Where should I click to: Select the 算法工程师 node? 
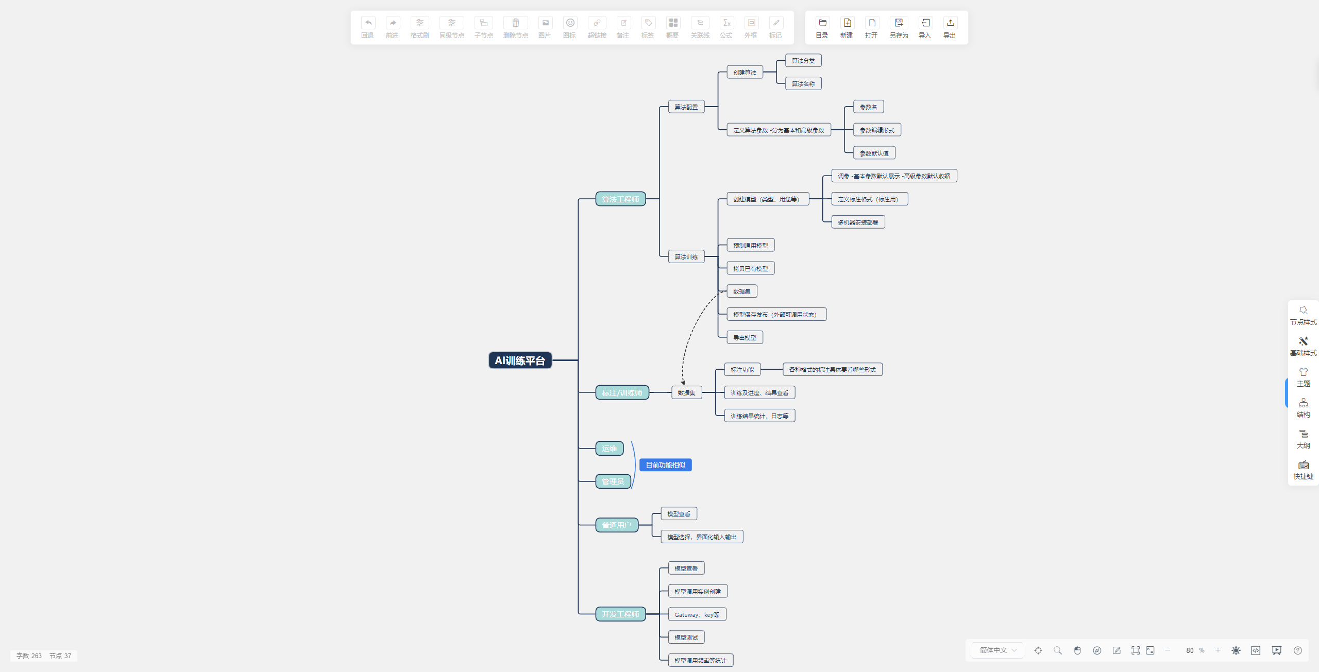(620, 199)
